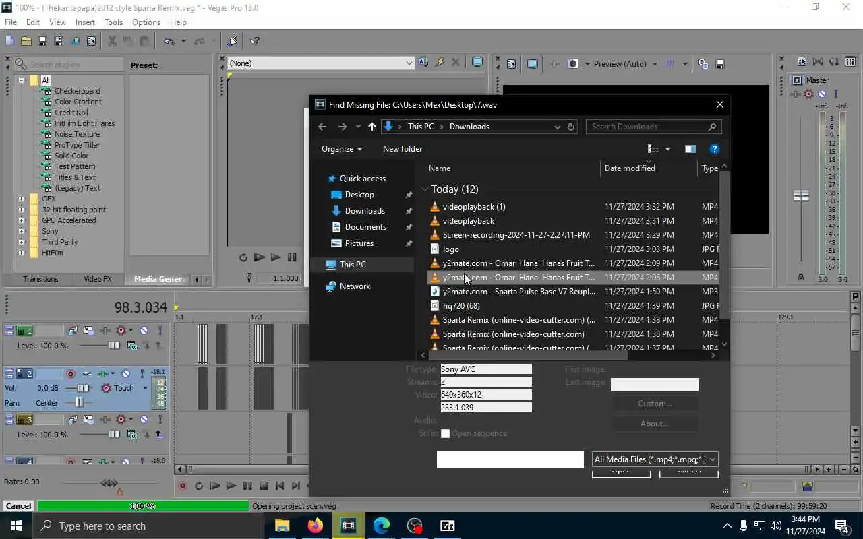The width and height of the screenshot is (863, 539).
Task: Open the Organize dropdown in file dialog
Action: pos(341,149)
